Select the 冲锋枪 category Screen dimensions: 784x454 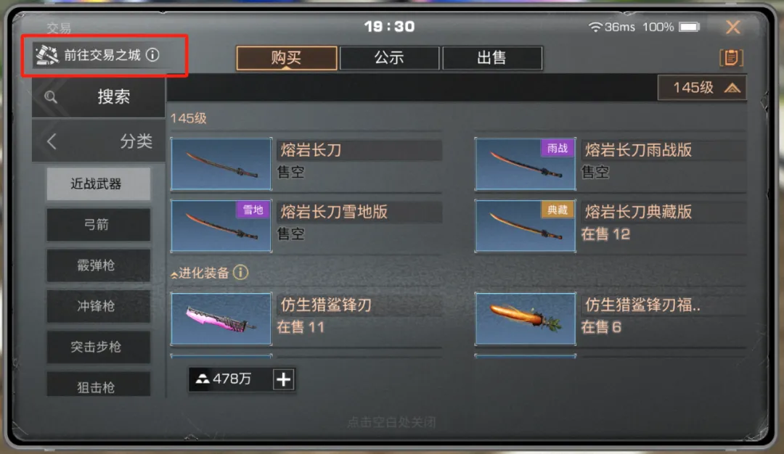pos(98,306)
